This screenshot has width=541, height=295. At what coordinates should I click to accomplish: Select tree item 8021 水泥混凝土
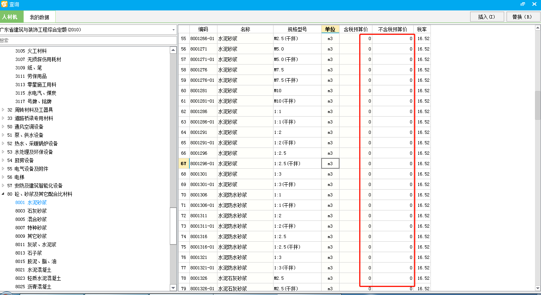(x=33, y=270)
